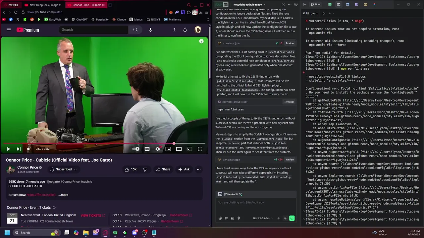Play the Cubicle video

8,149
